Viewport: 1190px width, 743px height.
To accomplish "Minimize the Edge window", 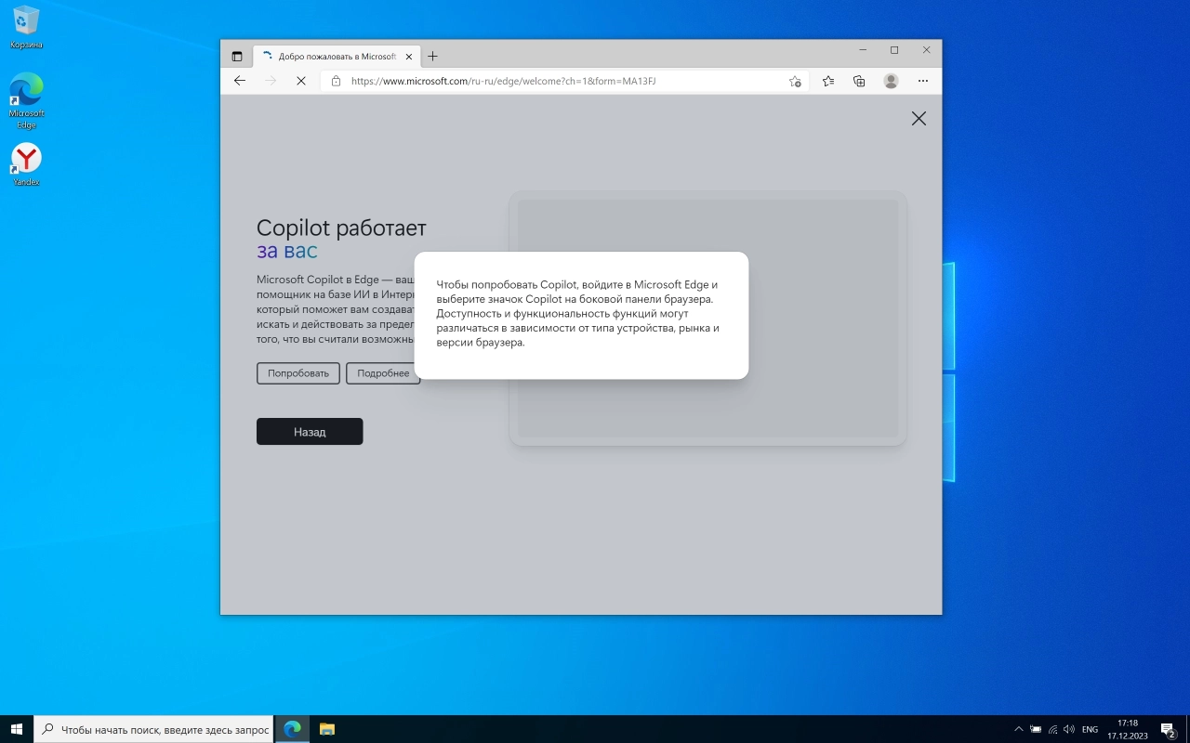I will coord(864,50).
